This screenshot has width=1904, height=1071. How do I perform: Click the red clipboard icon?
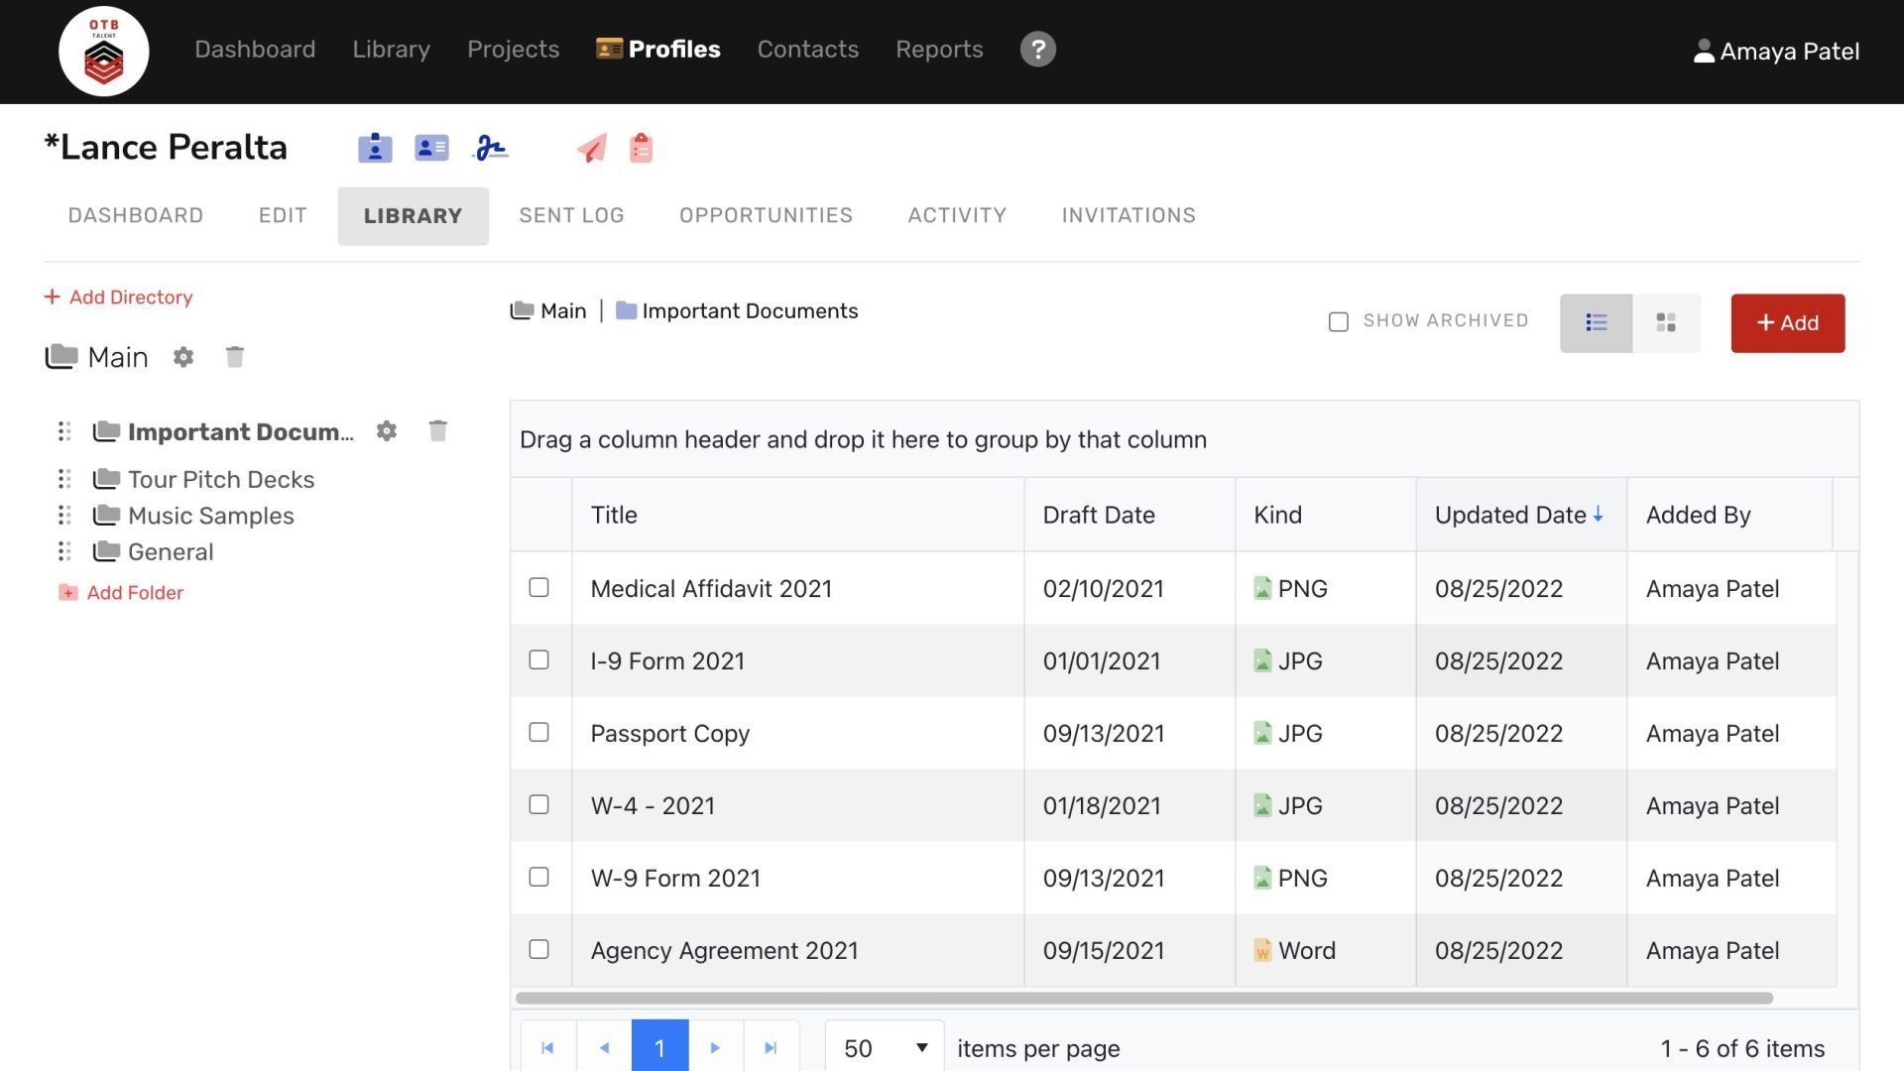tap(641, 148)
